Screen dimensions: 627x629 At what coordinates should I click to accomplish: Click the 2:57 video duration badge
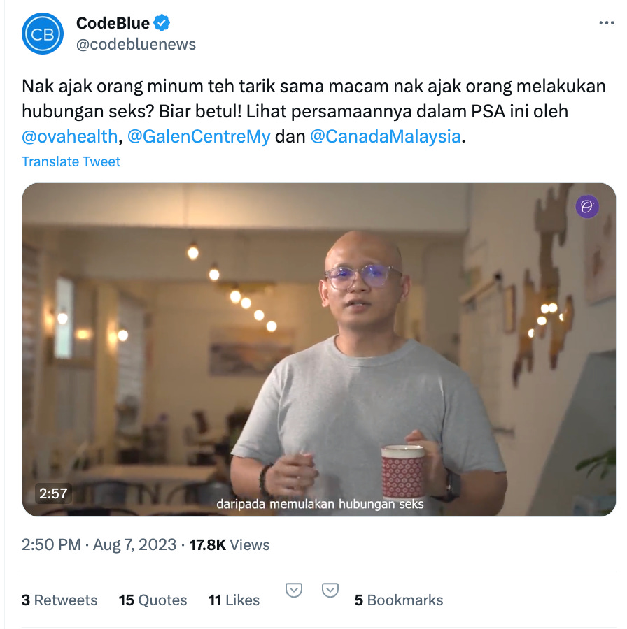pyautogui.click(x=53, y=493)
